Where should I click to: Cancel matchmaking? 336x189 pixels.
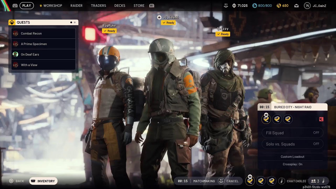[232, 181]
